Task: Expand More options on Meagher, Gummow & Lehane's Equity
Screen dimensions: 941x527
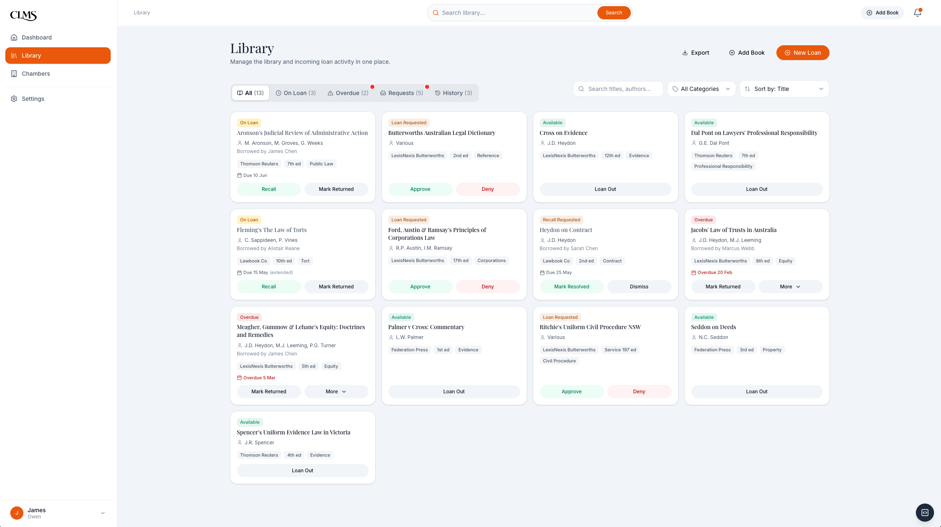Action: pos(336,392)
